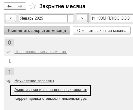
Task: Open the Начисление зарплаты link
Action: coord(34,81)
